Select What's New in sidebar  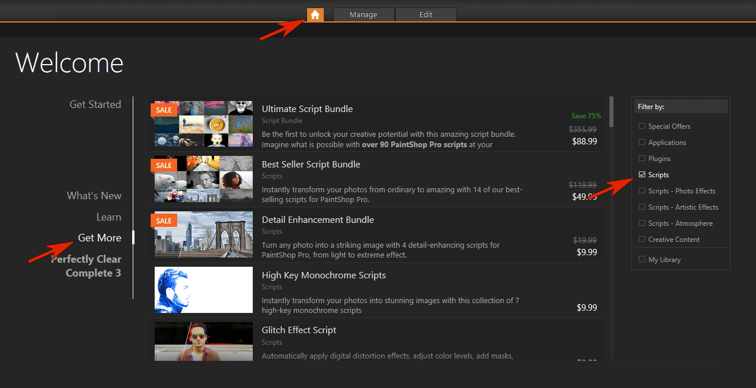[x=94, y=196]
